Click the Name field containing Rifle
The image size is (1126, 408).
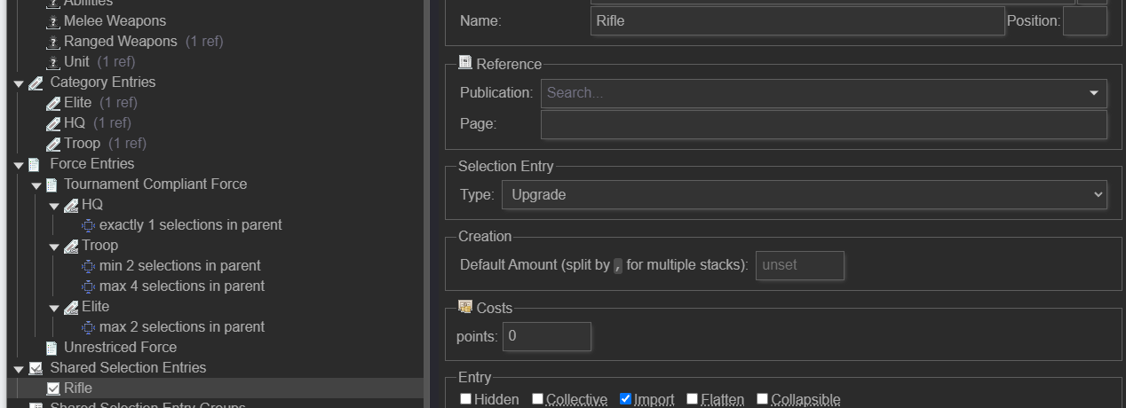[x=797, y=20]
